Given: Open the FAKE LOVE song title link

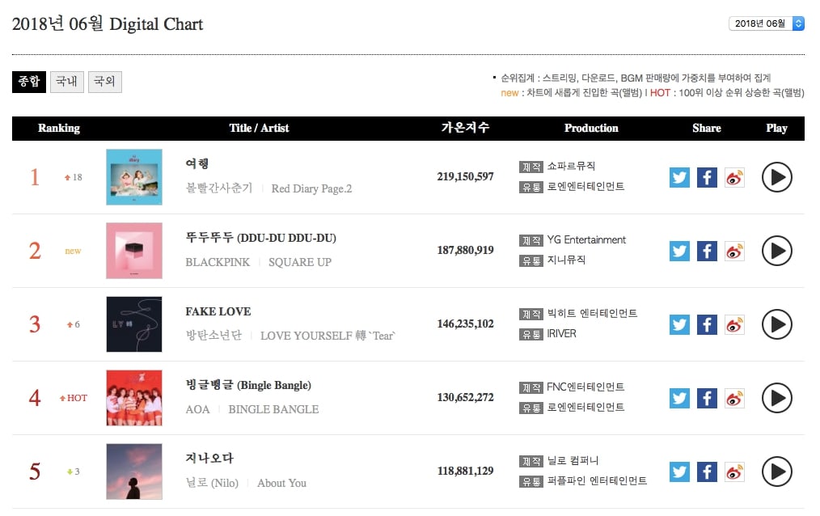Looking at the screenshot, I should pos(218,311).
